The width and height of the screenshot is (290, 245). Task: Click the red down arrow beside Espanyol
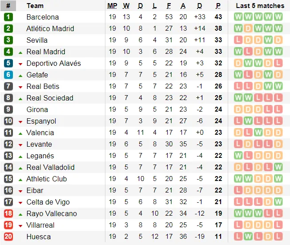(20, 122)
